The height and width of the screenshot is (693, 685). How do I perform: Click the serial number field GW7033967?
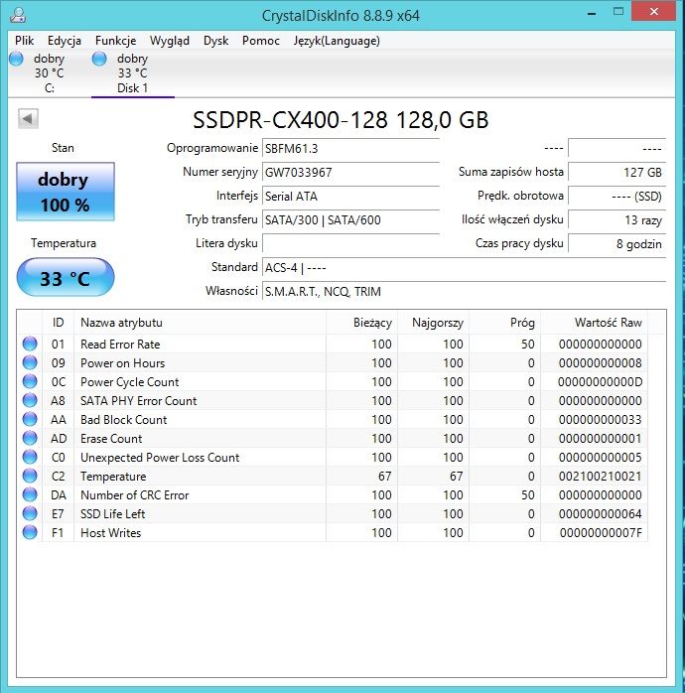(x=350, y=173)
